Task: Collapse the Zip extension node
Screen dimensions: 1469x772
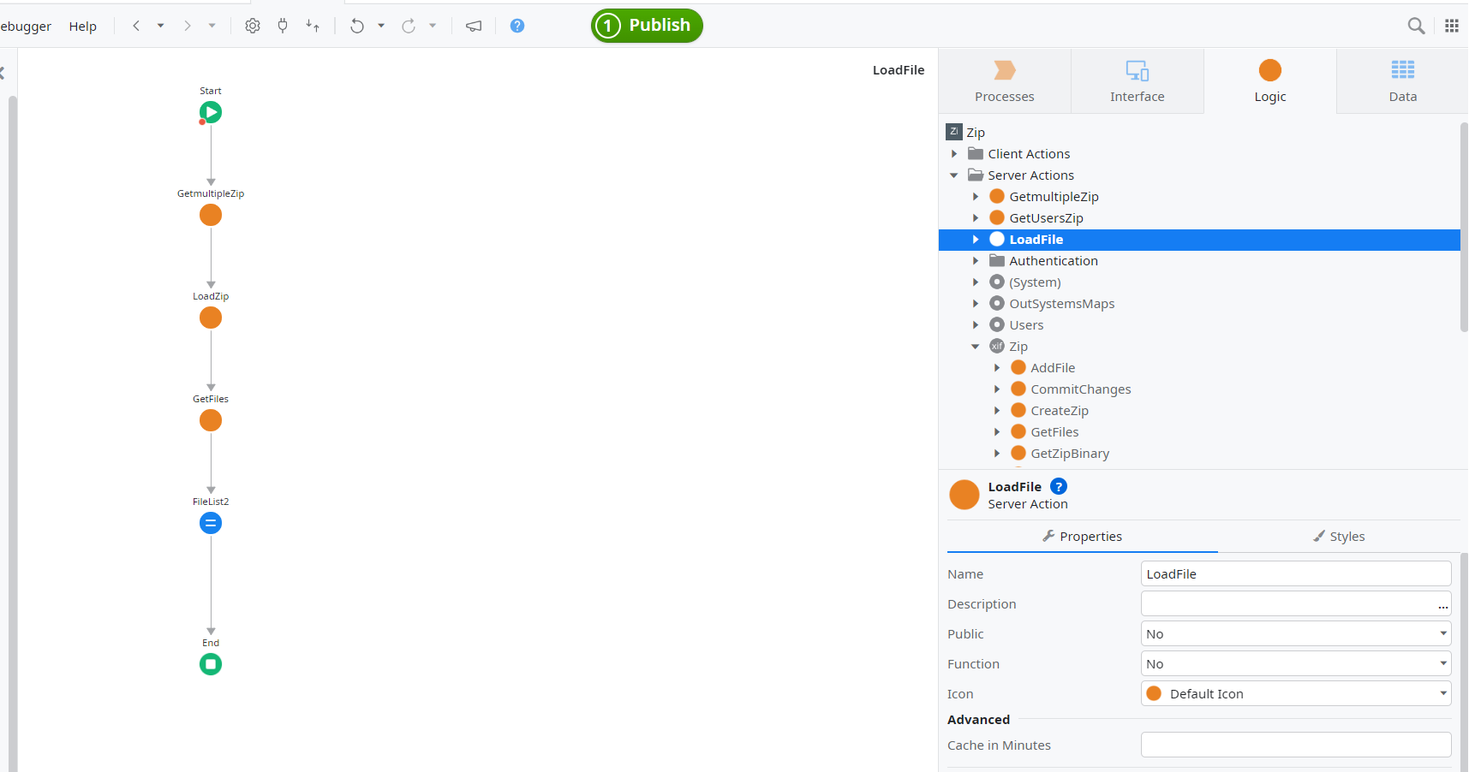Action: (976, 347)
